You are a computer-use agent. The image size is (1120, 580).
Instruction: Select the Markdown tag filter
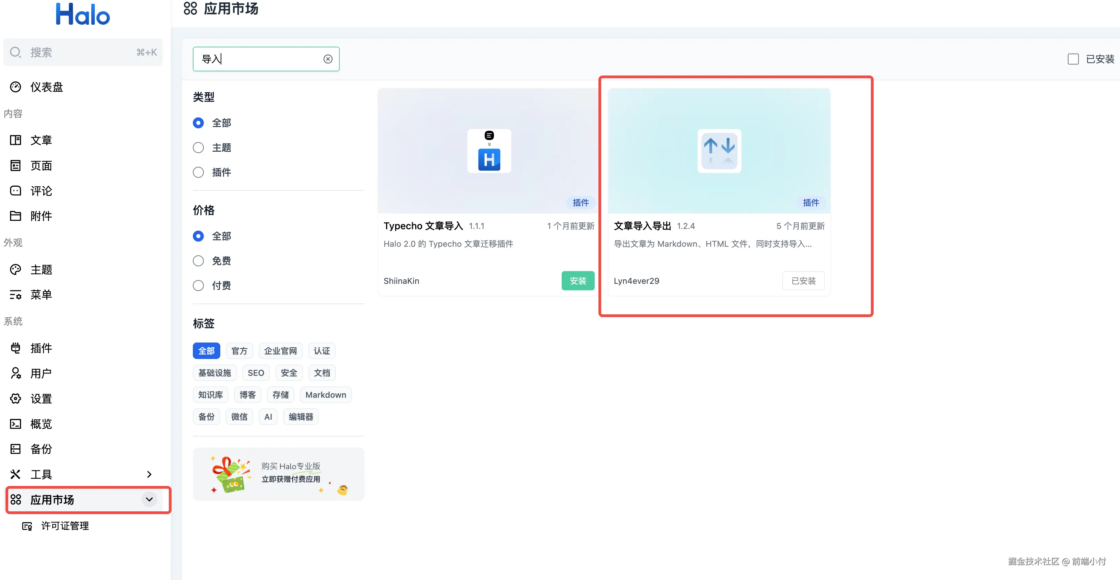coord(326,395)
